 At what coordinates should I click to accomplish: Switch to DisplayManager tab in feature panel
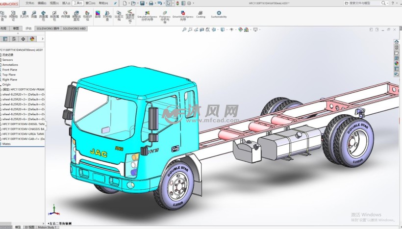[x=32, y=38]
